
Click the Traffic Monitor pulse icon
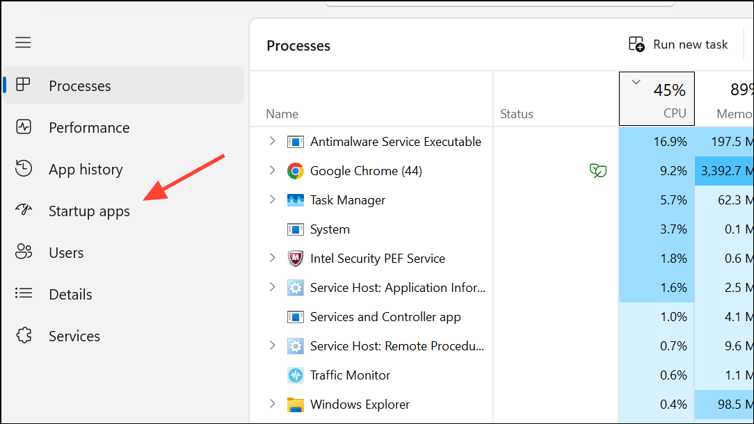(x=295, y=375)
